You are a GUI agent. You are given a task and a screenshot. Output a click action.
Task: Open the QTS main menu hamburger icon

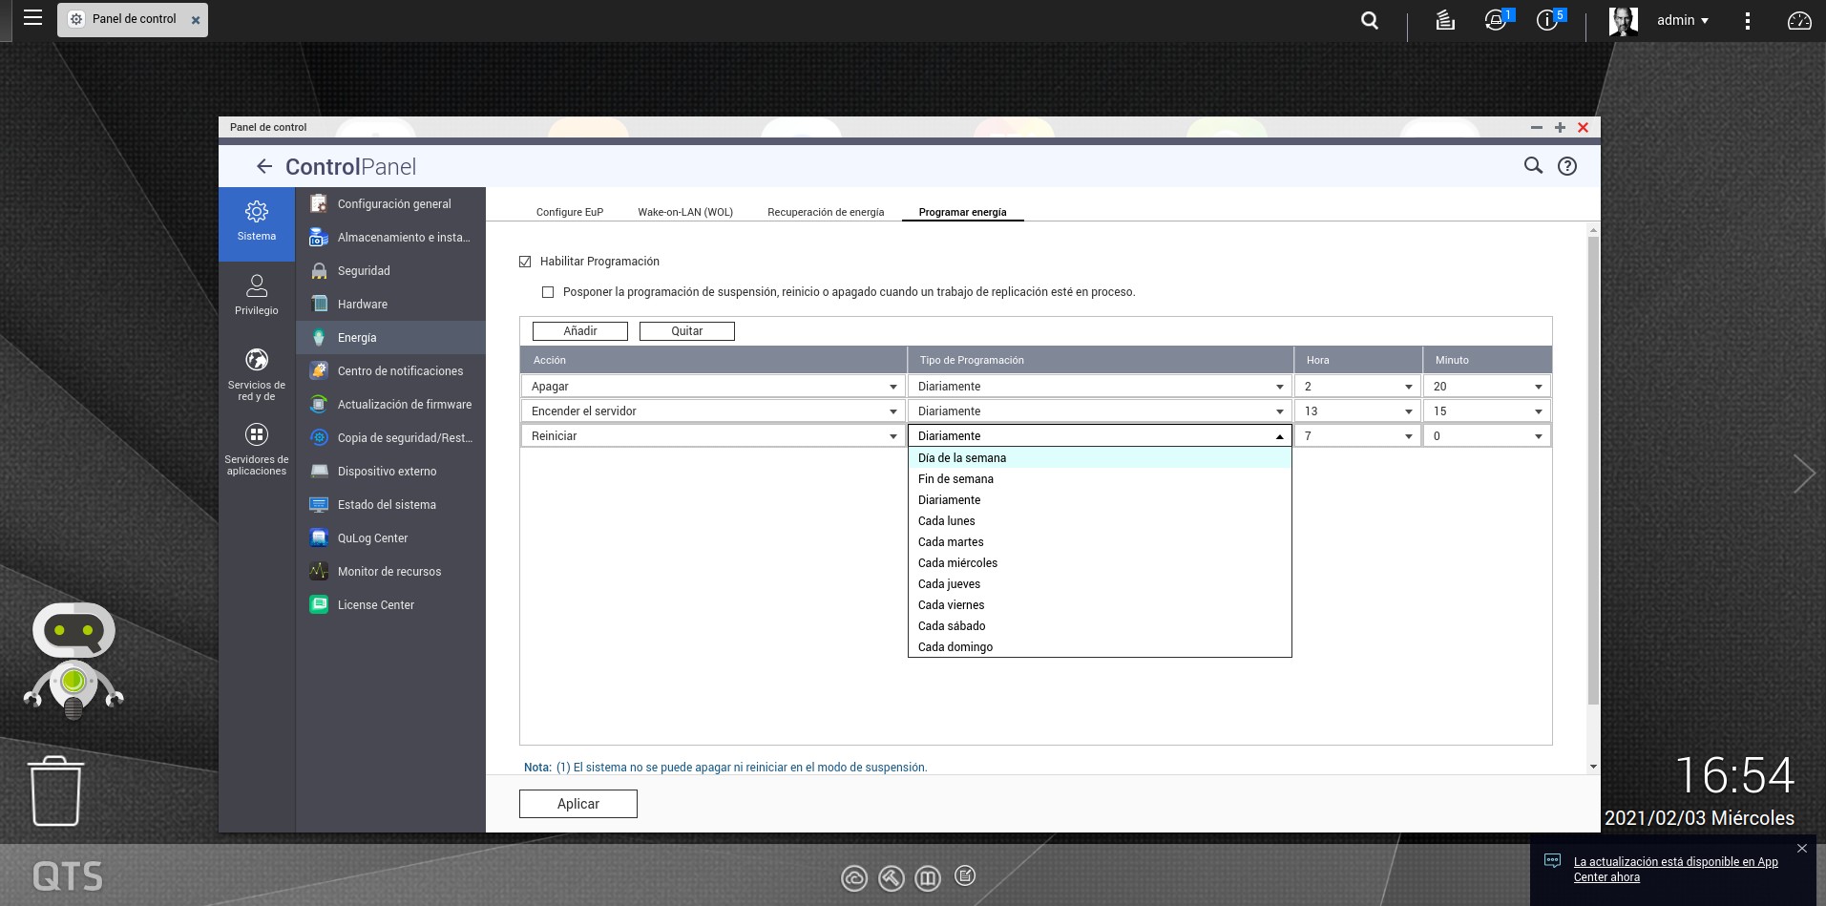32,18
